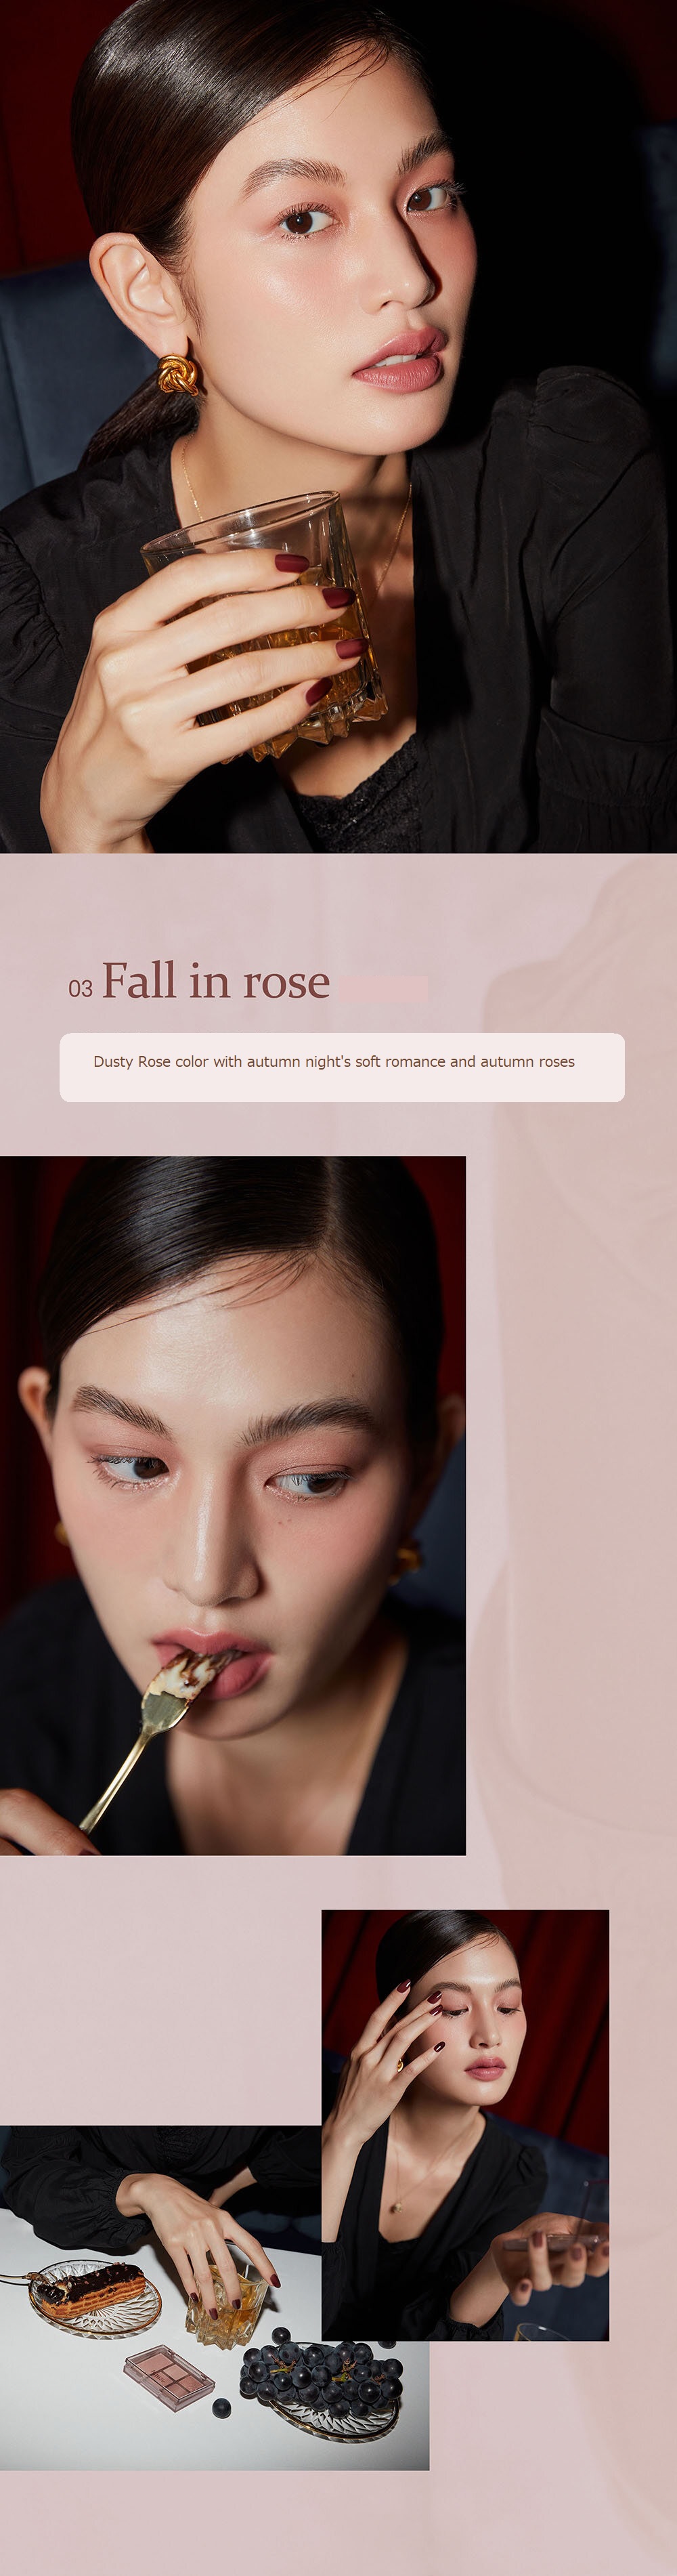Select the pink rose color swatch beside heading
Viewport: 677px width, 2576px height.
383,989
